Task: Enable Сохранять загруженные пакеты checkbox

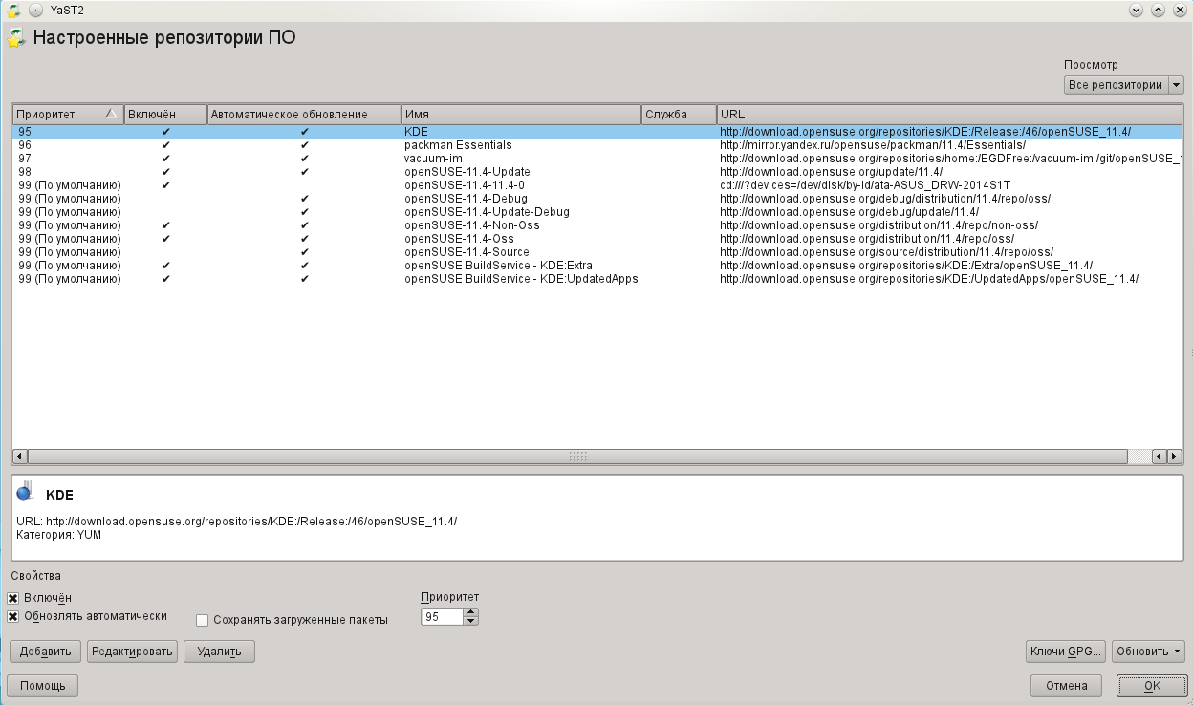Action: tap(202, 620)
